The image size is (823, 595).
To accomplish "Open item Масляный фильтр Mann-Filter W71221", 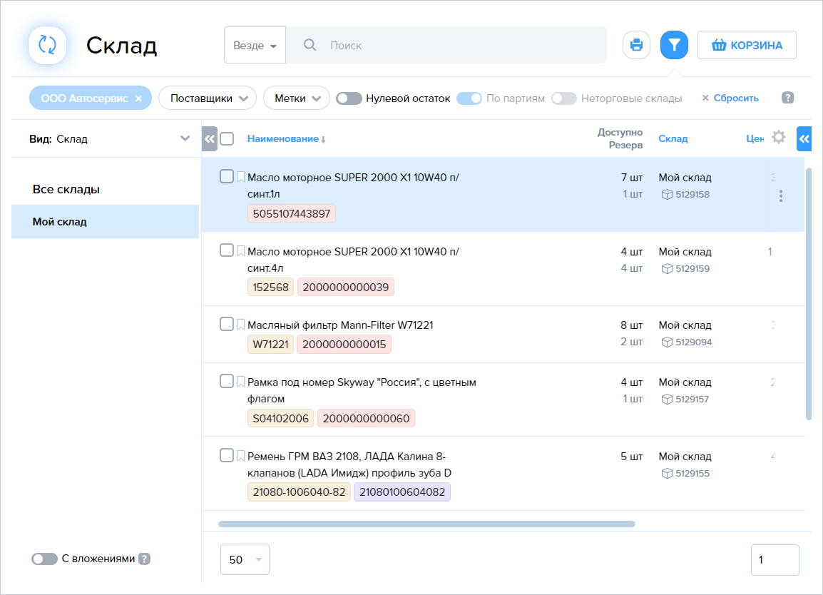I will [340, 325].
